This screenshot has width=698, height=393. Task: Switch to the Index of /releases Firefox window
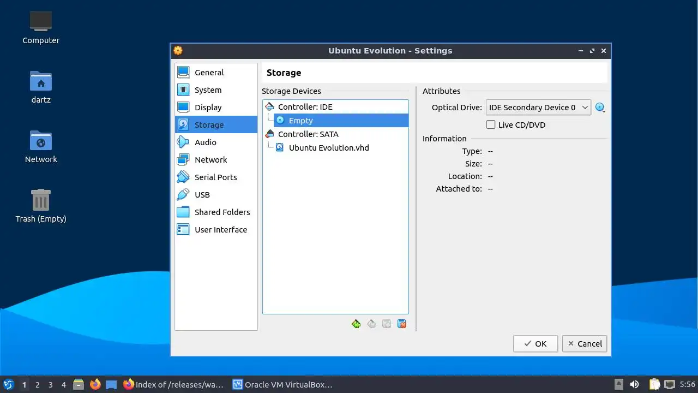coord(174,385)
